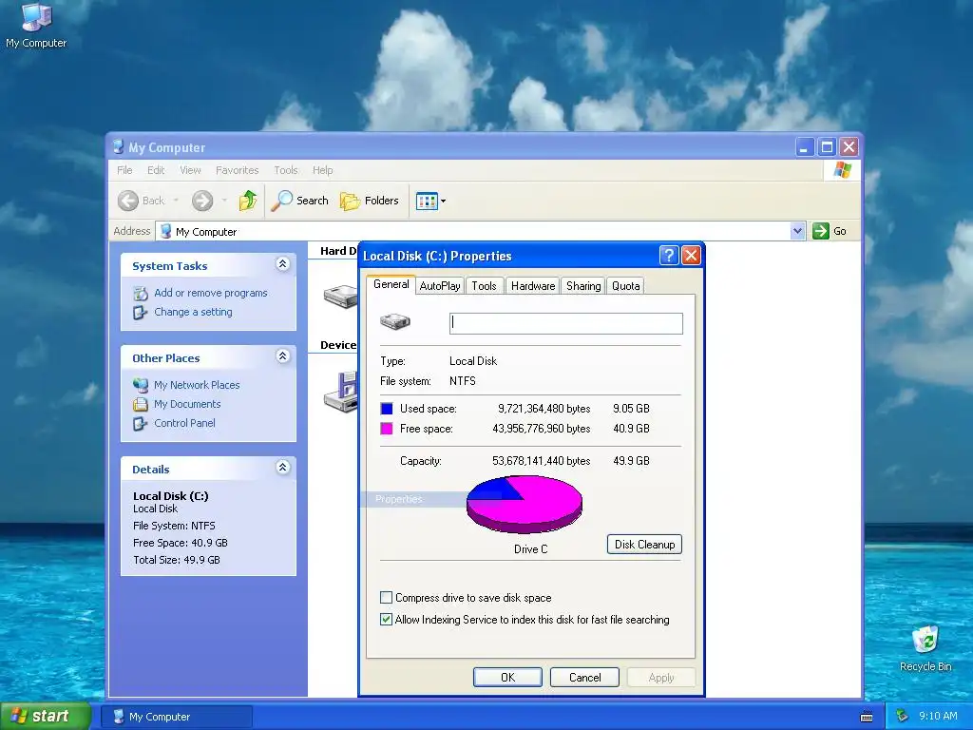Screen dimensions: 973x730
Task: Click My Computer icon in address bar
Action: point(165,231)
